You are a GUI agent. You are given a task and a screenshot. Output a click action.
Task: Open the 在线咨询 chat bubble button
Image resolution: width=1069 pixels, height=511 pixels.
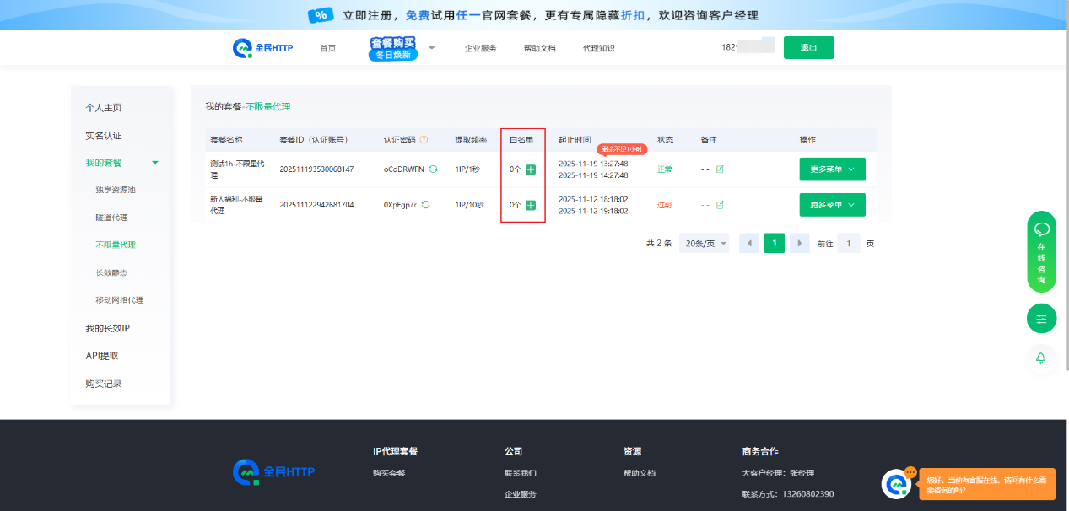point(1041,250)
